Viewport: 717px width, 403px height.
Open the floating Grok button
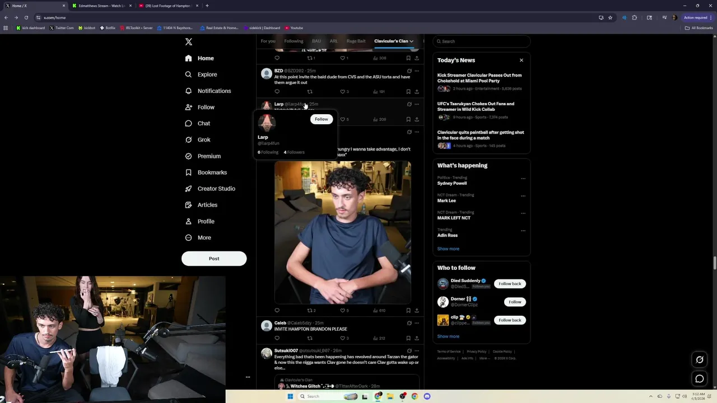click(x=700, y=360)
